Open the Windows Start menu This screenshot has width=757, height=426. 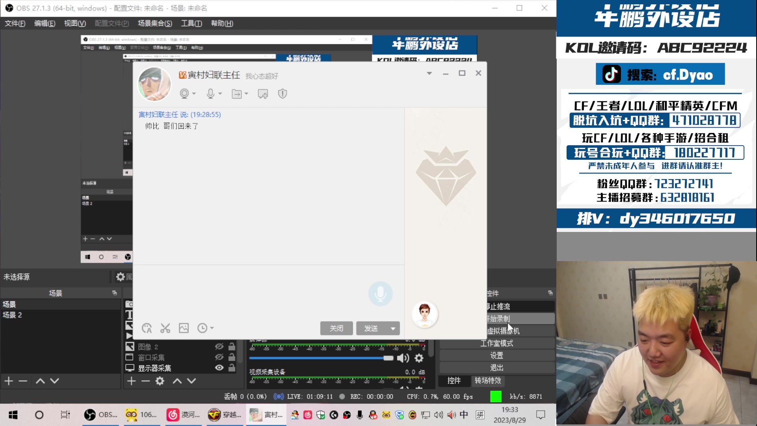[13, 415]
